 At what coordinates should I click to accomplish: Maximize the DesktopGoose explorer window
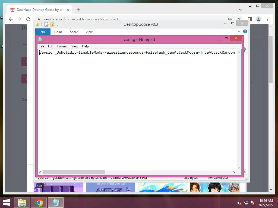click(233, 23)
